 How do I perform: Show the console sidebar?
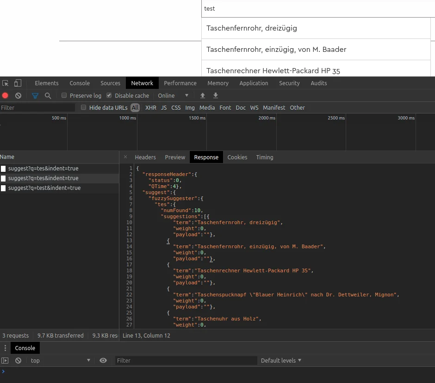[5, 360]
